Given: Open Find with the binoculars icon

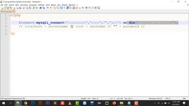Looking at the screenshot, I should [41, 8].
